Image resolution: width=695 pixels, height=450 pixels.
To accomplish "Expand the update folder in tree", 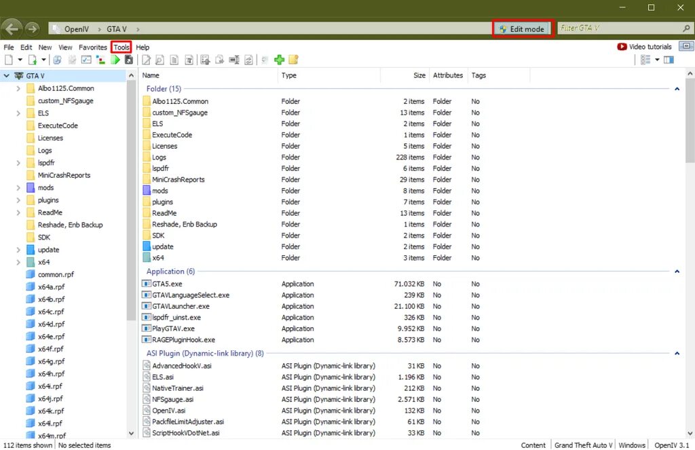I will [18, 250].
